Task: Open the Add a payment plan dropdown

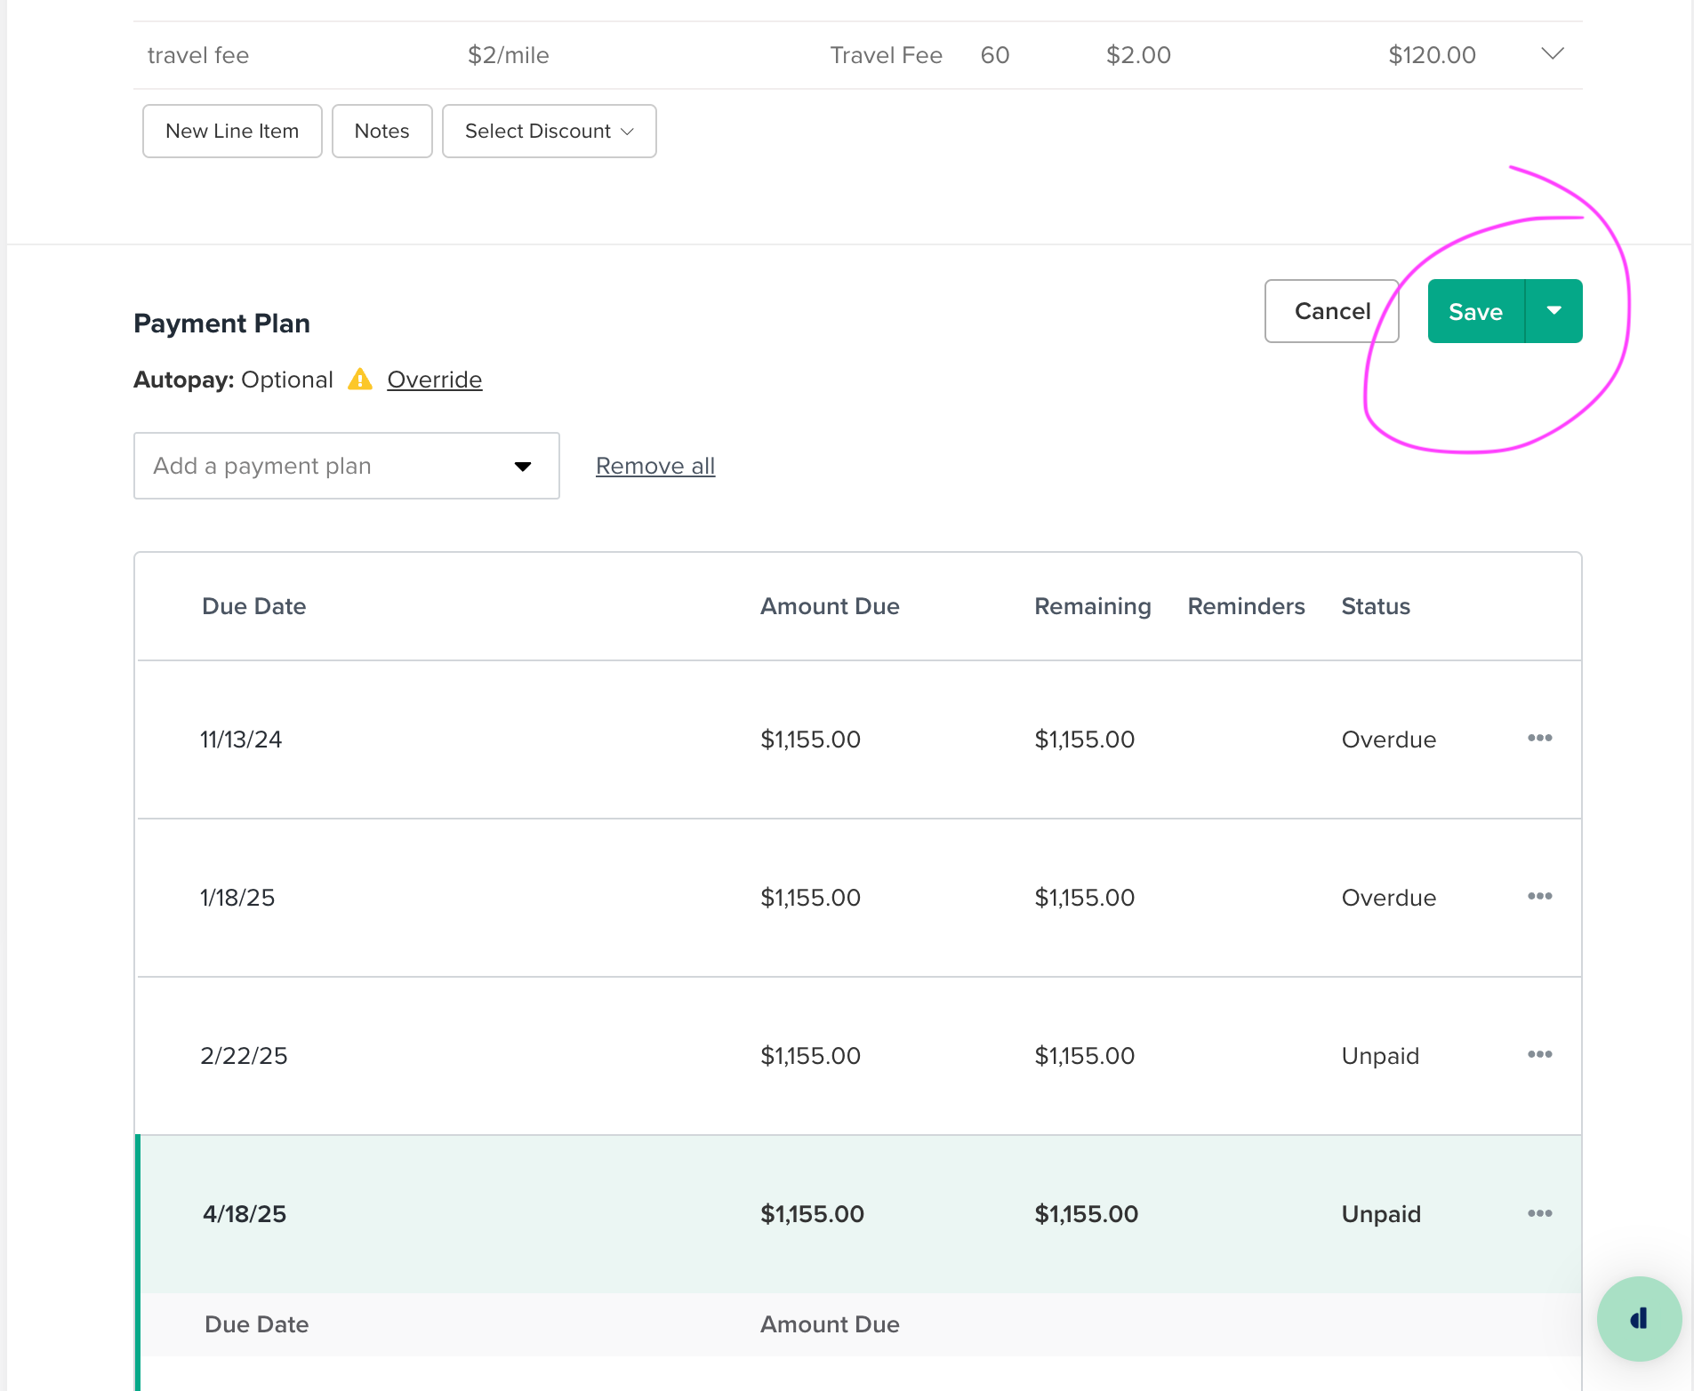Action: click(x=347, y=466)
